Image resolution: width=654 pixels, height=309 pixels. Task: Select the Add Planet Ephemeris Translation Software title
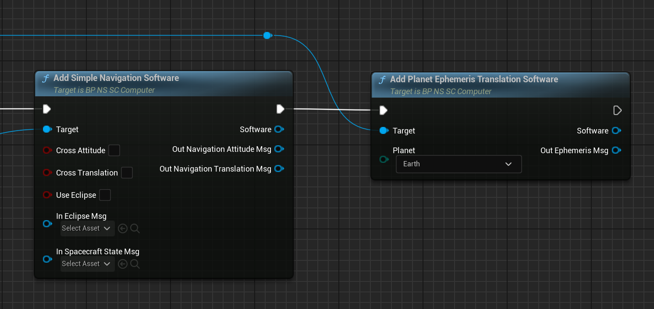474,79
